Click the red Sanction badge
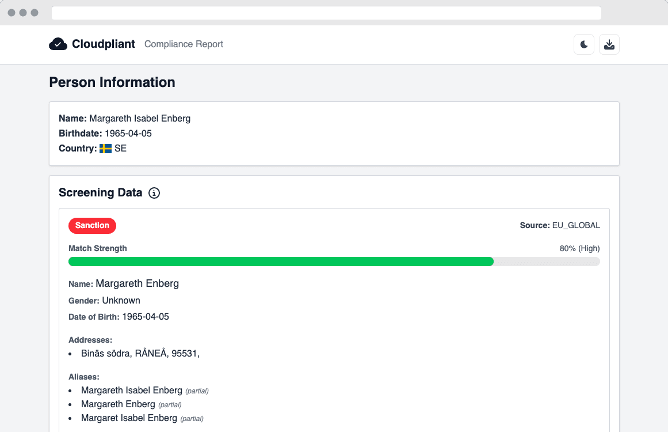Viewport: 668px width, 432px height. (x=92, y=226)
